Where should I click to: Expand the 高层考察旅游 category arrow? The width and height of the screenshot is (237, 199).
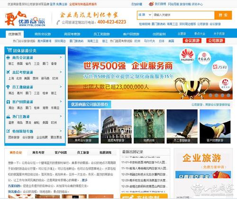[61, 72]
